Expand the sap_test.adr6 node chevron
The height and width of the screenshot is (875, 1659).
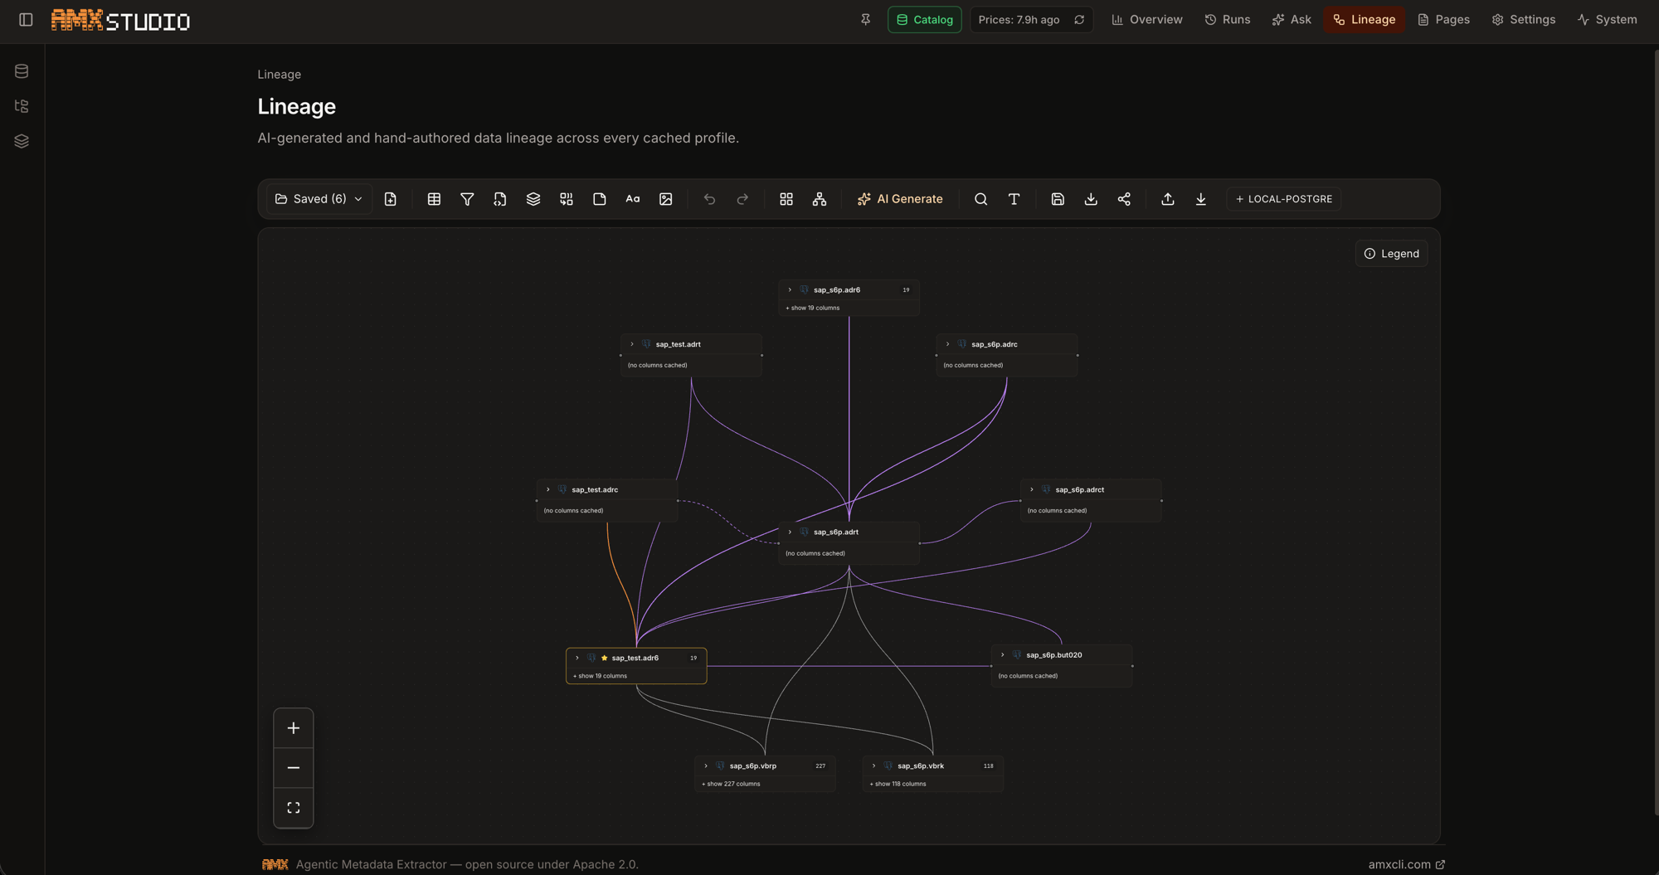coord(577,659)
